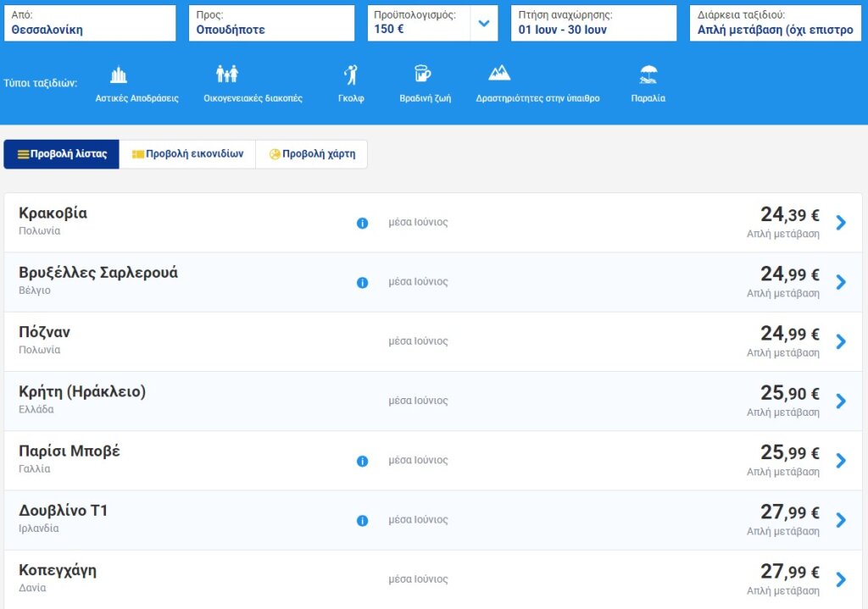
Task: Open info icon beside Δουβλίνο Τ1
Action: [x=362, y=520]
